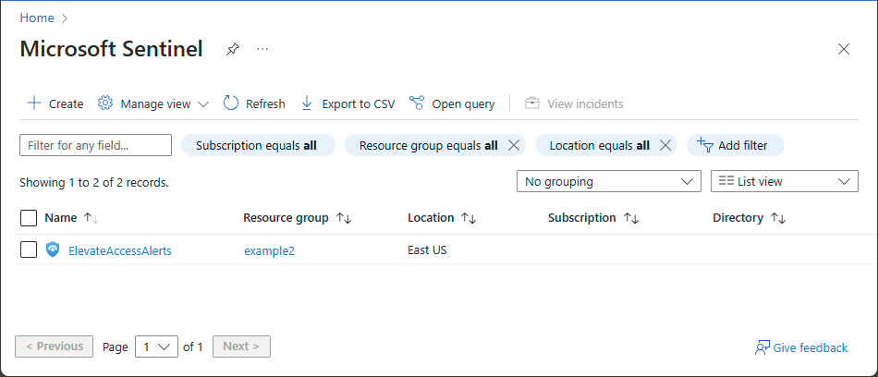878x377 pixels.
Task: Open the No grouping dropdown
Action: (x=608, y=182)
